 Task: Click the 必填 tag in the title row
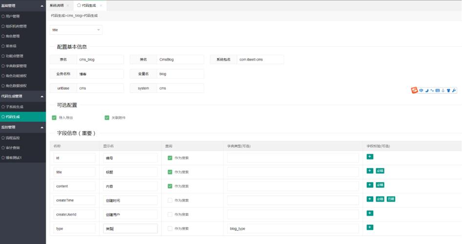coord(380,171)
